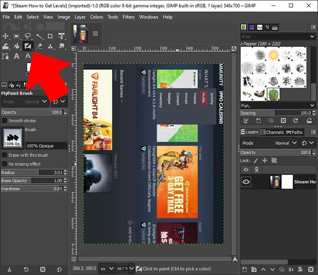This screenshot has width=318, height=275.
Task: Switch to the Eraser tool
Action: point(40,46)
